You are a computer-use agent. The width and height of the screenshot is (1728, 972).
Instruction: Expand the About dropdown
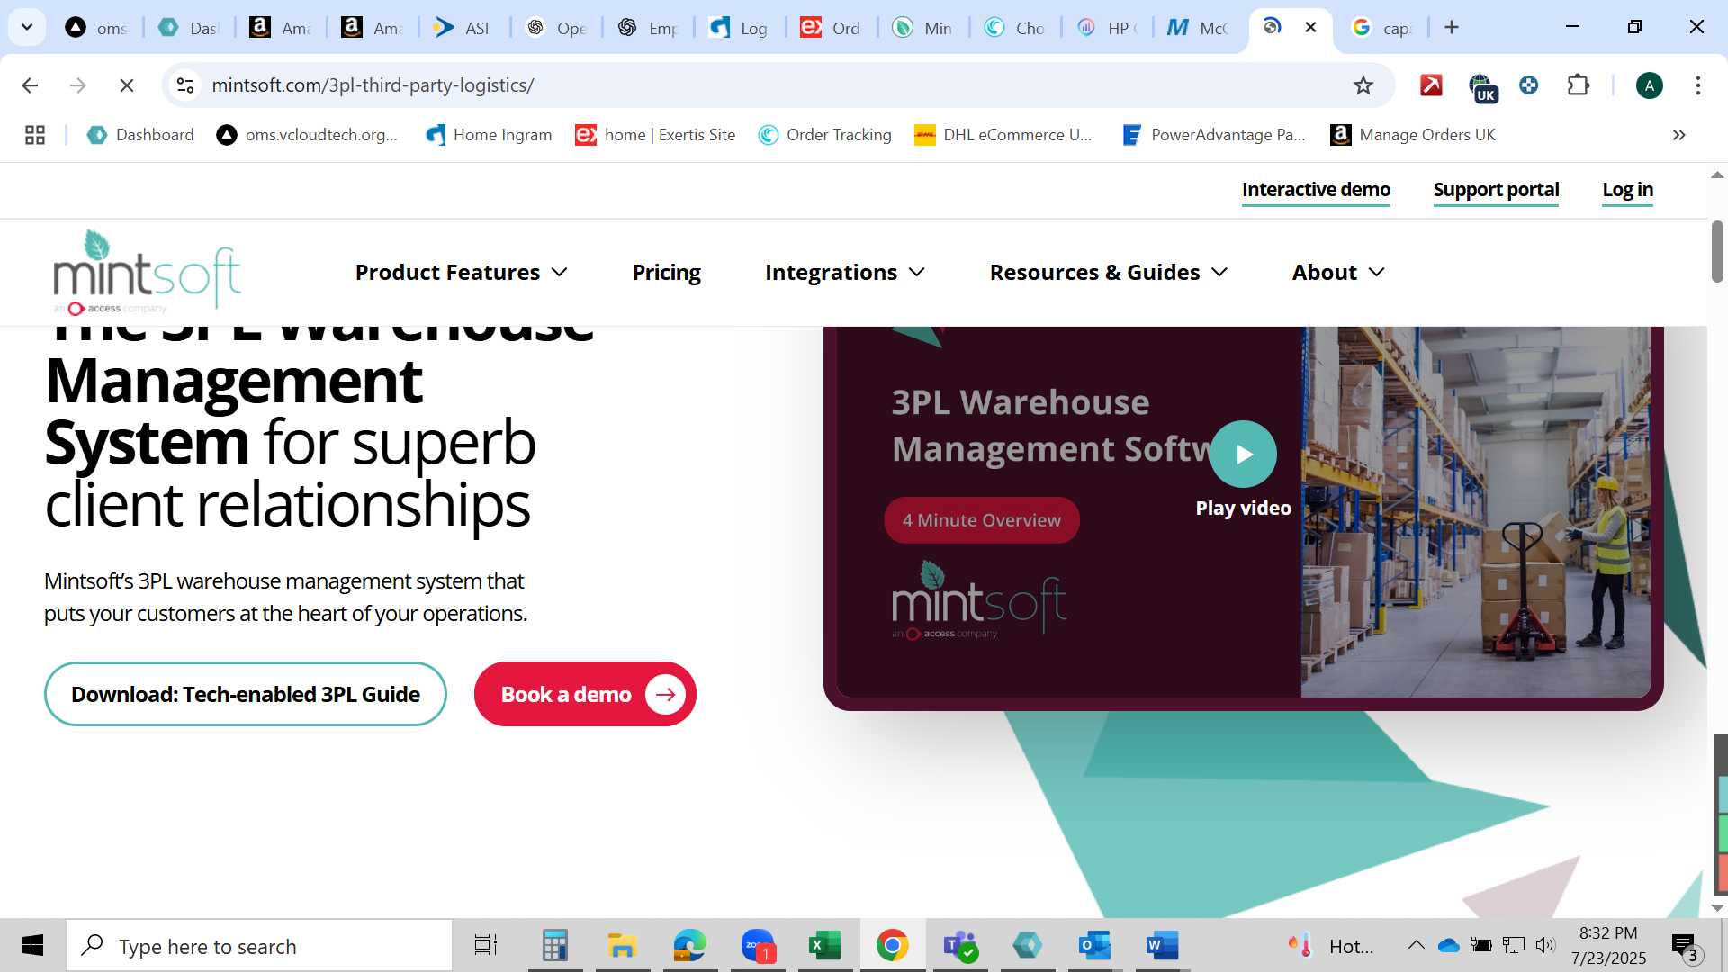(x=1338, y=272)
